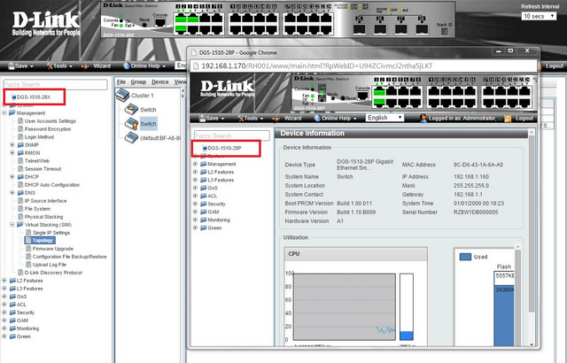Open Online Help menu in background window
Viewport: 567px width, 363px height.
[144, 66]
